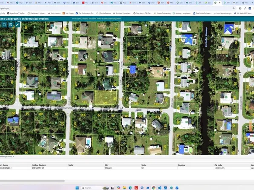The height and width of the screenshot is (190, 254).
Task: Click the highlighted yellow vacant lot 14
Action: pos(105,98)
